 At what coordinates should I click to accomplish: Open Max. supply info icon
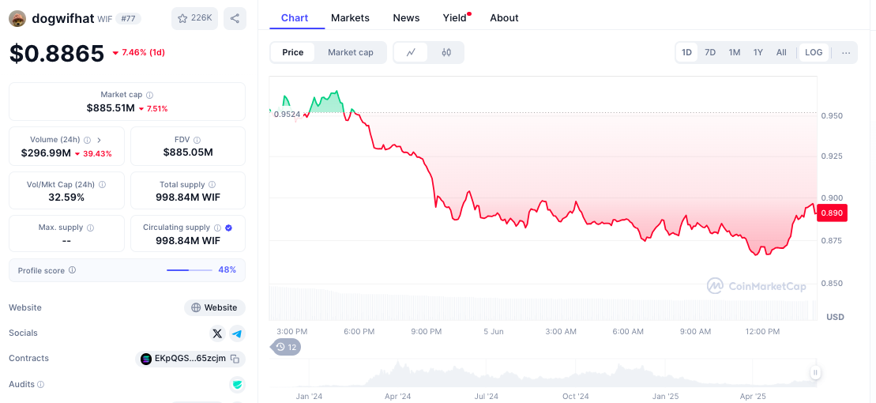(x=91, y=228)
